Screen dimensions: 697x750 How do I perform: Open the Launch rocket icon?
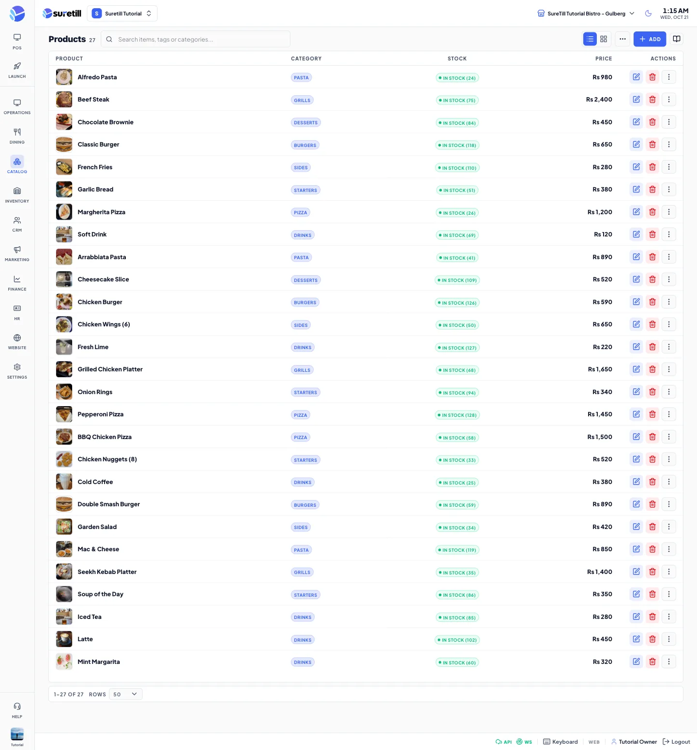(17, 70)
